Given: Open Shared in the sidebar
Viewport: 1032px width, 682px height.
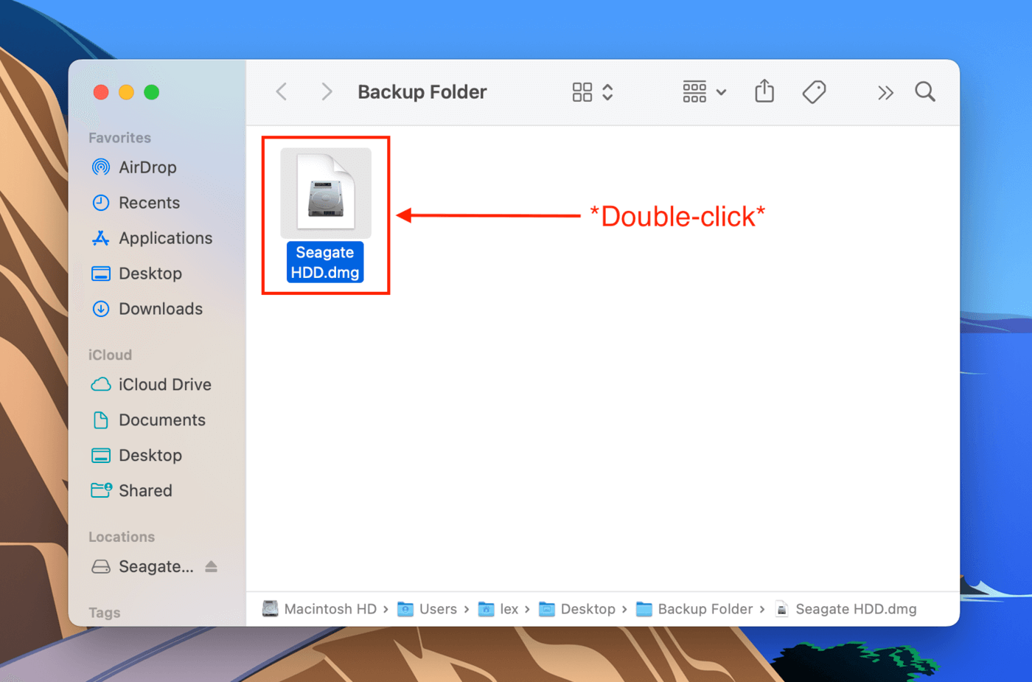Looking at the screenshot, I should [x=145, y=491].
